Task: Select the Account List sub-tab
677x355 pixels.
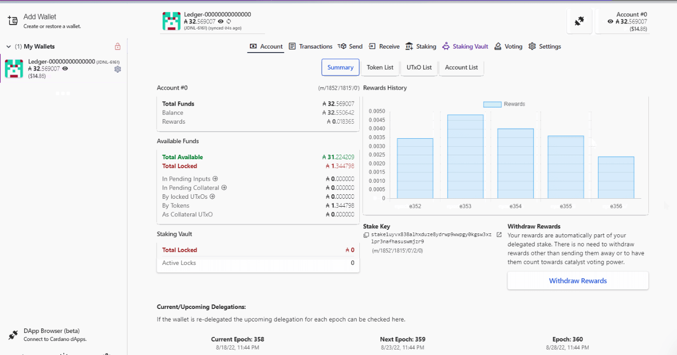Action: pyautogui.click(x=461, y=68)
